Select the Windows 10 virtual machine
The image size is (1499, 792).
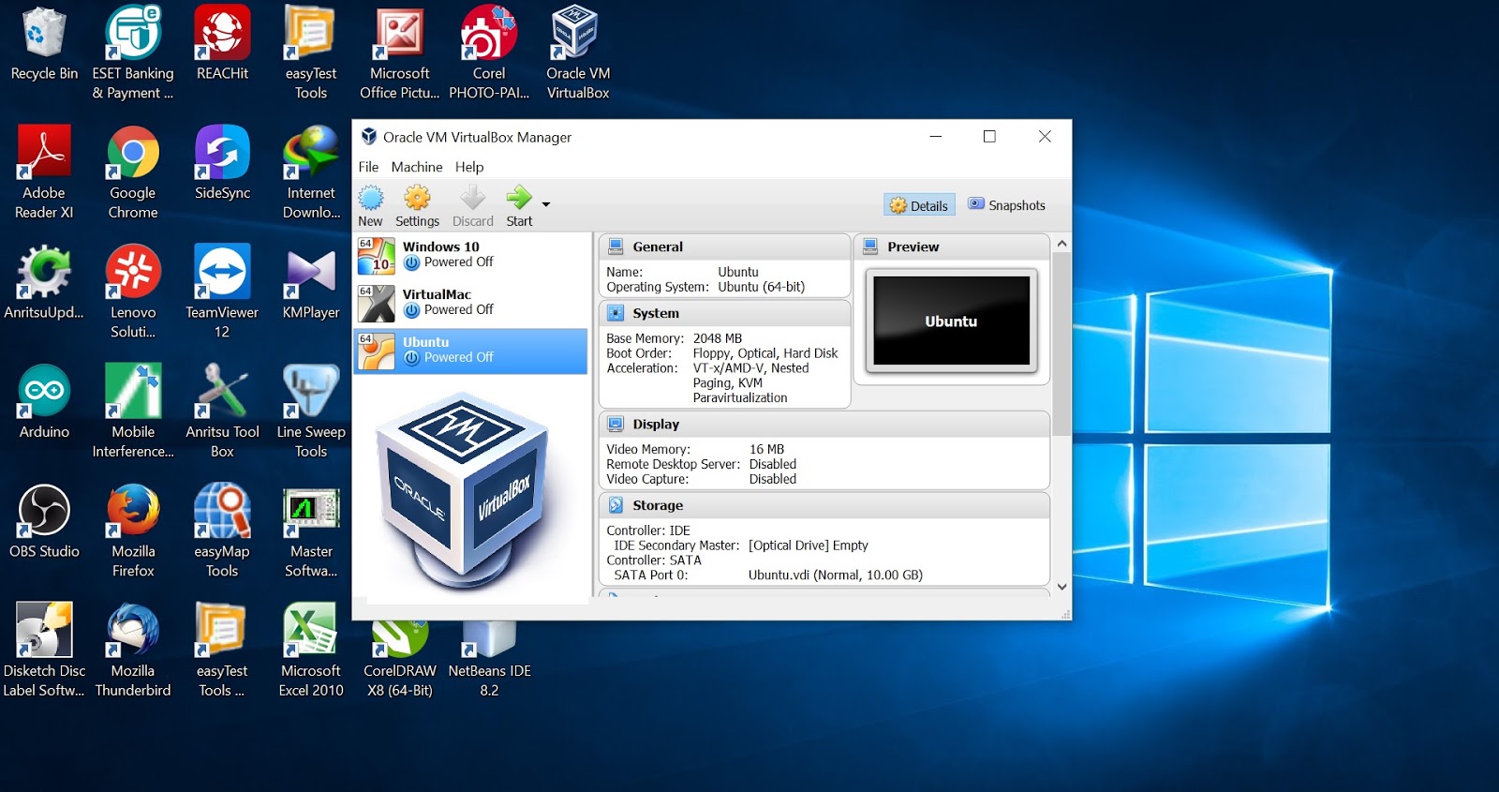click(470, 255)
